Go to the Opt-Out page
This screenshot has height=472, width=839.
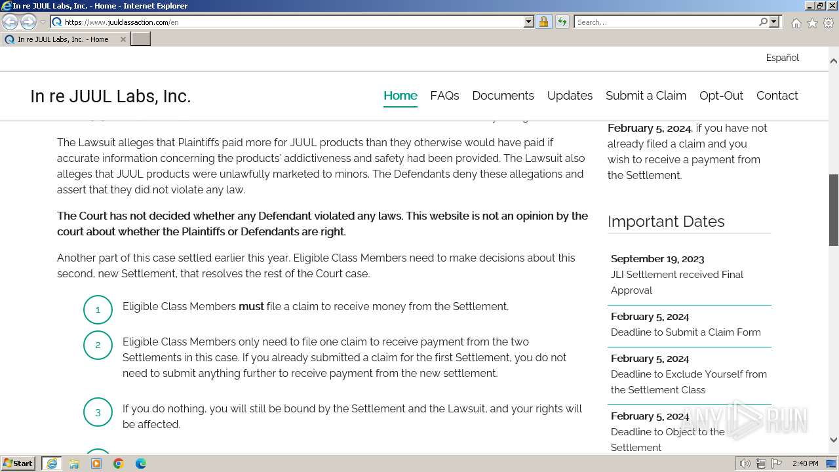click(721, 96)
